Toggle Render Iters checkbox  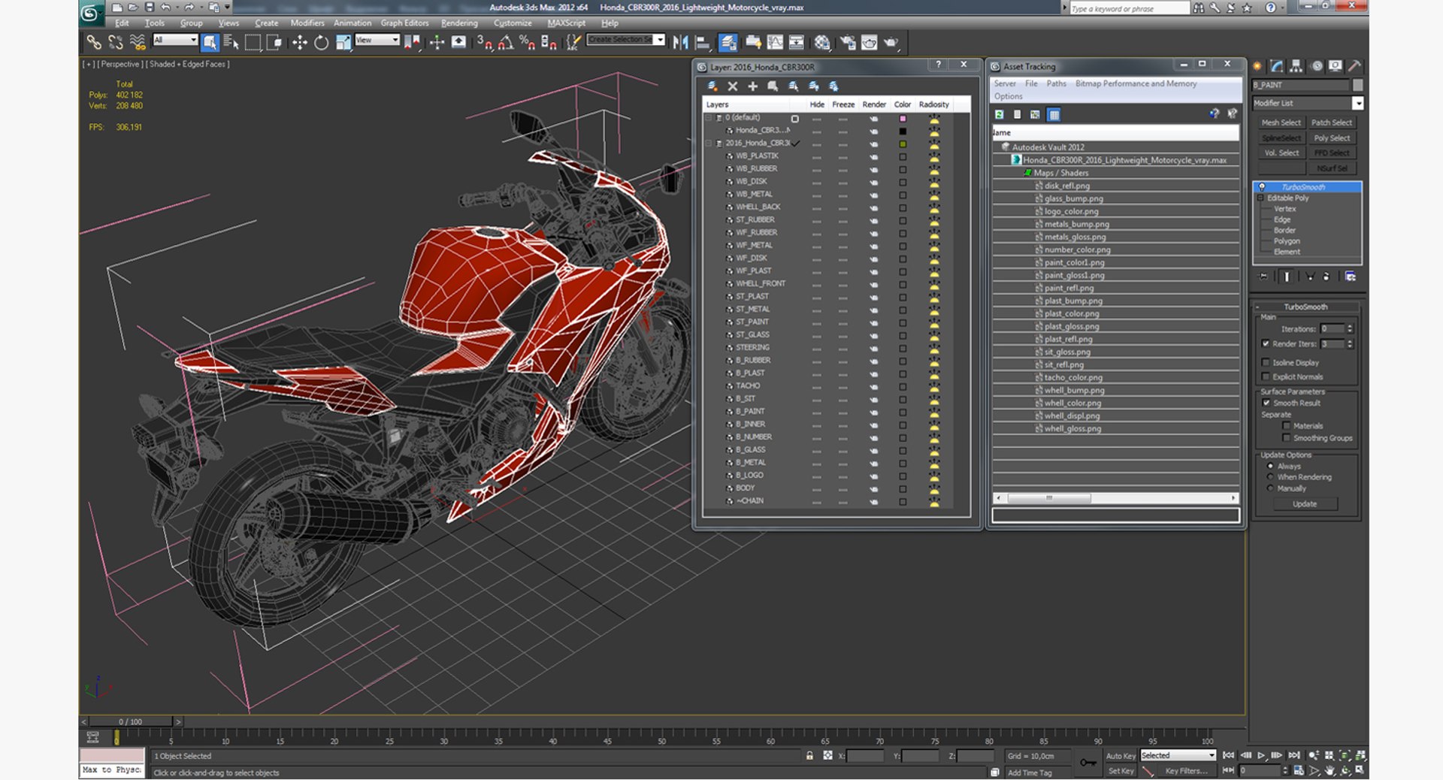pos(1266,343)
